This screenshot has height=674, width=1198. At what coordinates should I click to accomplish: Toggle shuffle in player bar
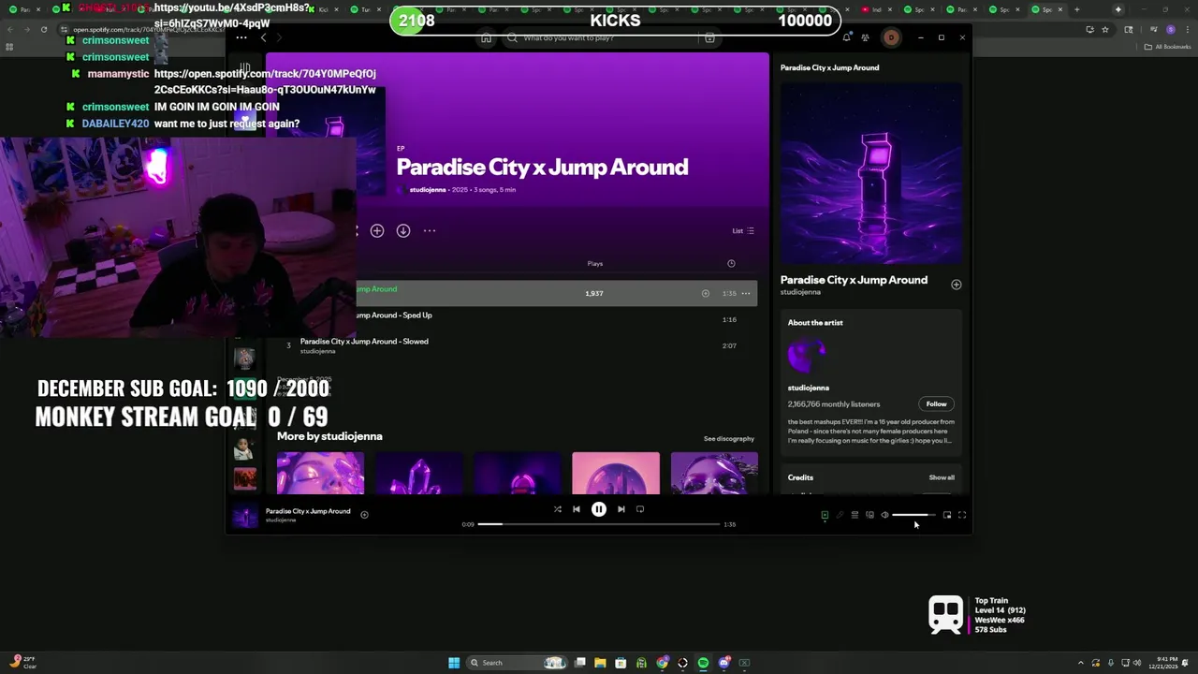pyautogui.click(x=557, y=509)
